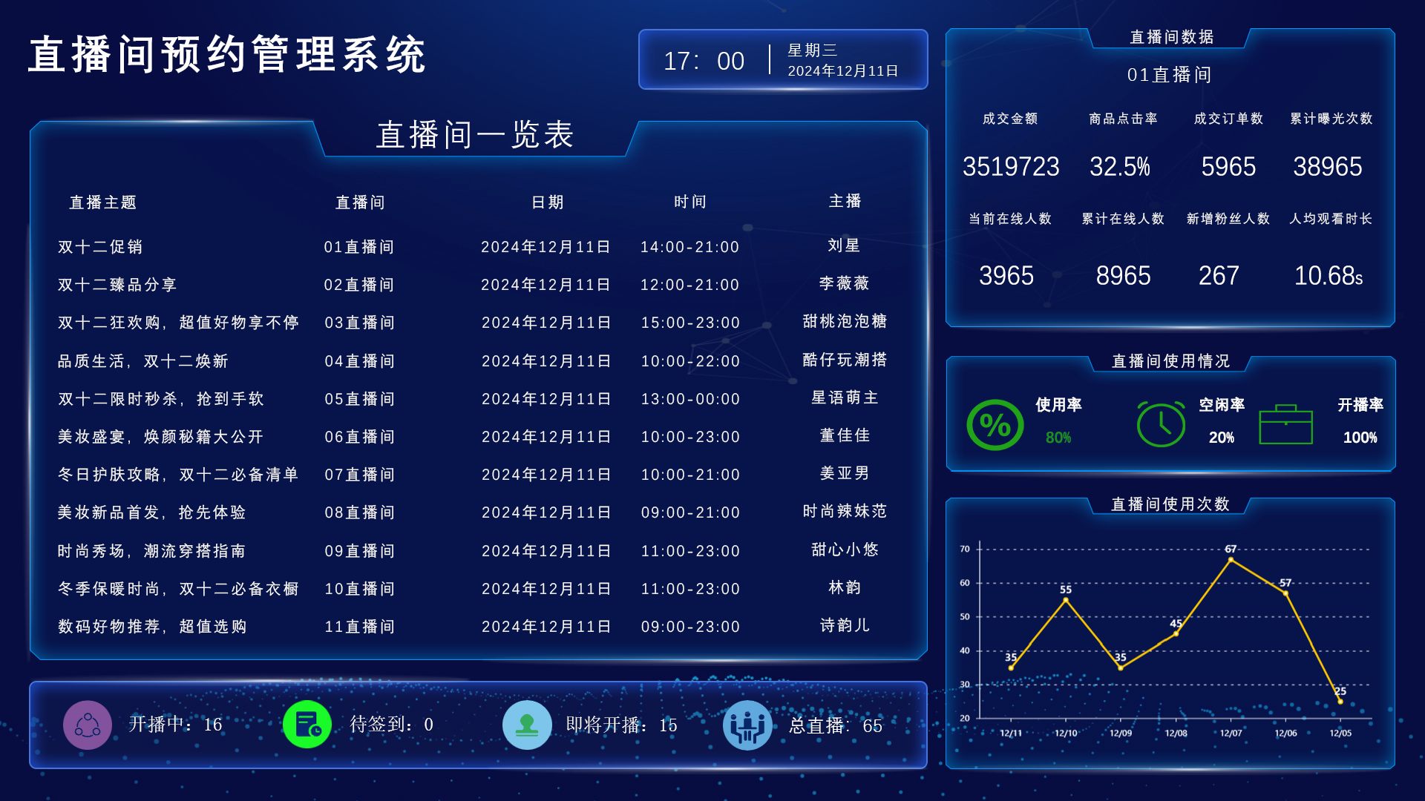
Task: Click 商品点击率 value 32.5%
Action: [x=1120, y=167]
